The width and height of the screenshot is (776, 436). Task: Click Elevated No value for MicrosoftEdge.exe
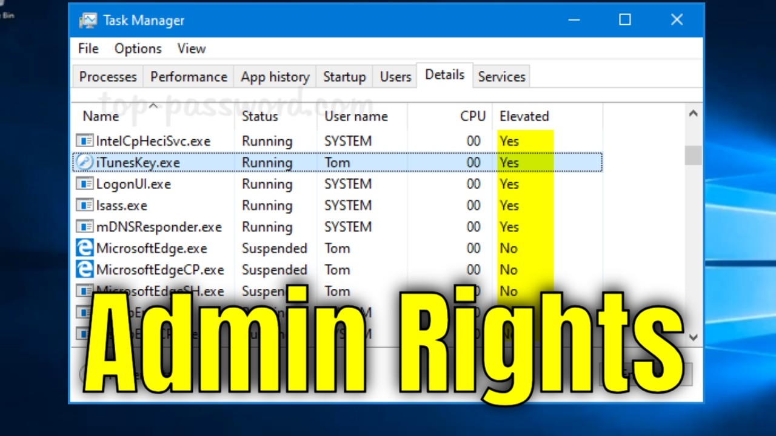coord(509,248)
